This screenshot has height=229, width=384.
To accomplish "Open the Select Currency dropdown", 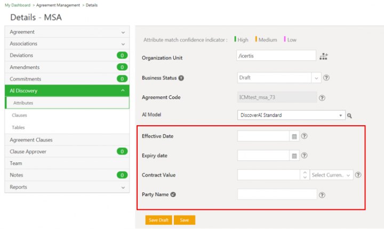I will click(331, 175).
